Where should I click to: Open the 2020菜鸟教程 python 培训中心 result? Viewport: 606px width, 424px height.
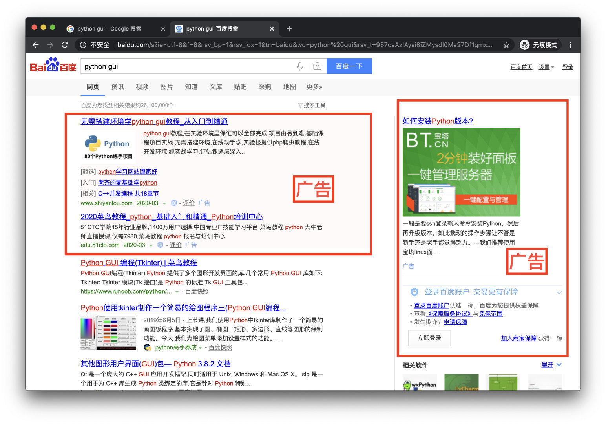click(172, 217)
